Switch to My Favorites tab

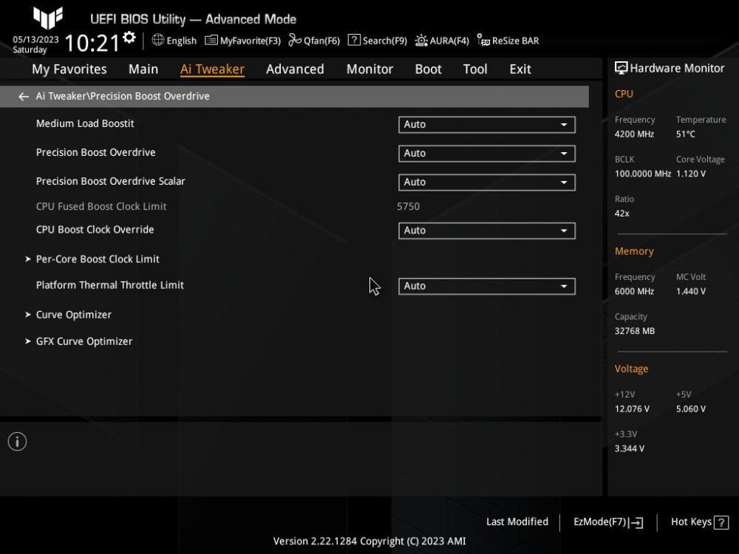(69, 69)
